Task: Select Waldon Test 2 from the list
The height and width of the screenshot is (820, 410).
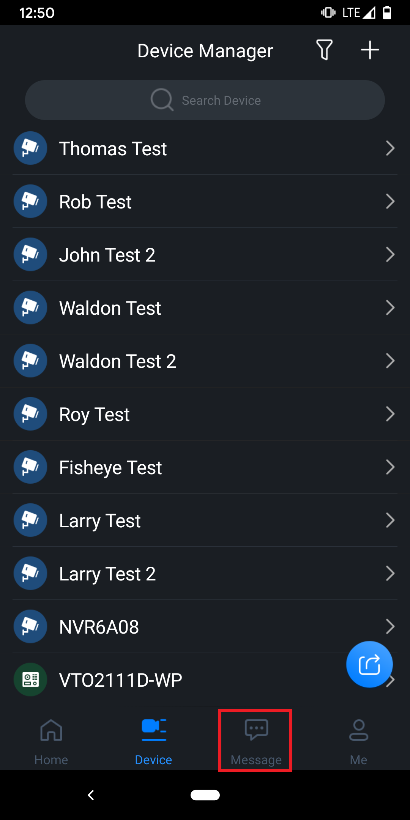Action: (118, 361)
